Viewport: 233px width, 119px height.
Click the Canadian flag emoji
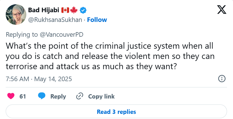(x=65, y=11)
